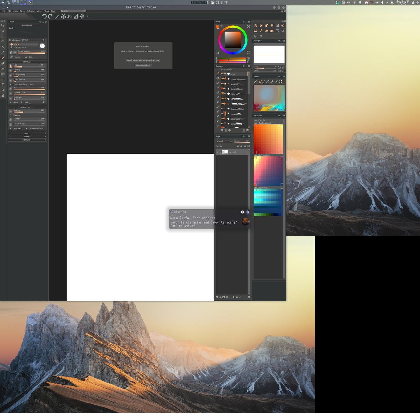This screenshot has width=420, height=413.
Task: Open the brush Blend mode dropdown
Action: pyautogui.click(x=33, y=40)
